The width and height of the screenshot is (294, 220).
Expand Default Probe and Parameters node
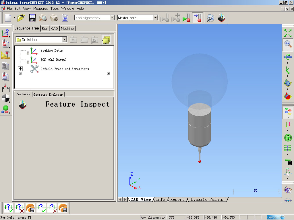point(20,69)
